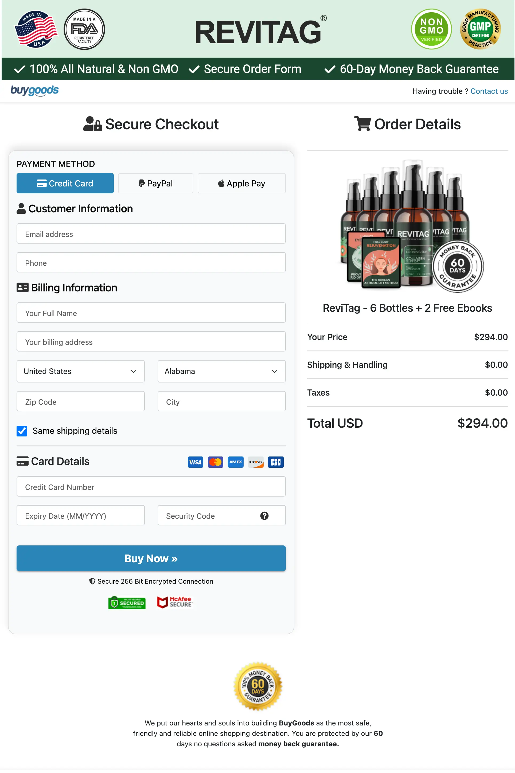Click the Non GMO Verified badge

click(431, 29)
